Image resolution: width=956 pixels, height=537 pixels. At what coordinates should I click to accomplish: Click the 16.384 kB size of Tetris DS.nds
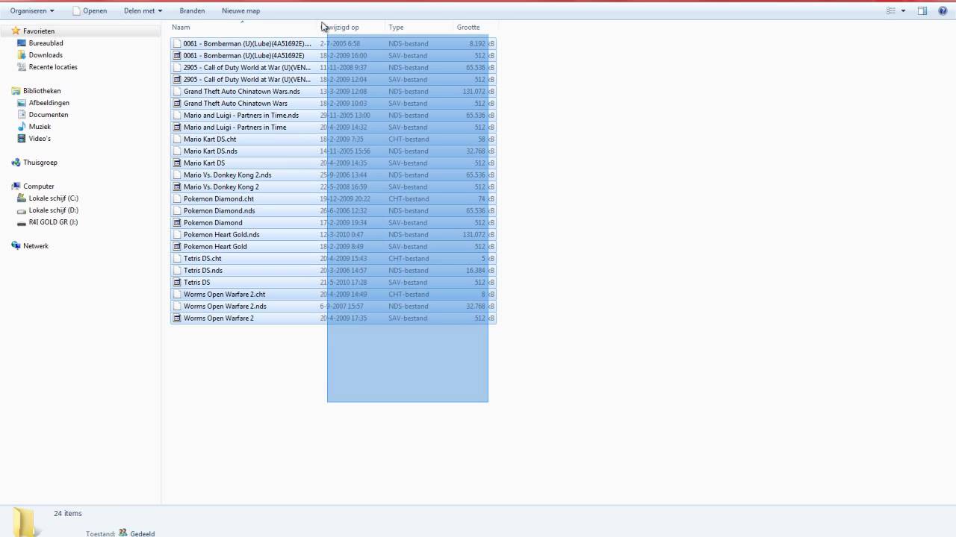[479, 270]
